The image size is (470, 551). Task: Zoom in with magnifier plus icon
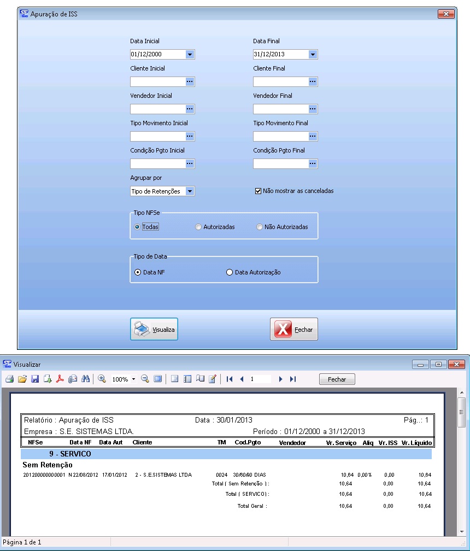(x=102, y=379)
